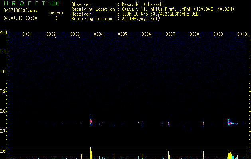Click the 0333 time marker
Image resolution: width=251 pixels, height=159 pixels.
(x=75, y=34)
